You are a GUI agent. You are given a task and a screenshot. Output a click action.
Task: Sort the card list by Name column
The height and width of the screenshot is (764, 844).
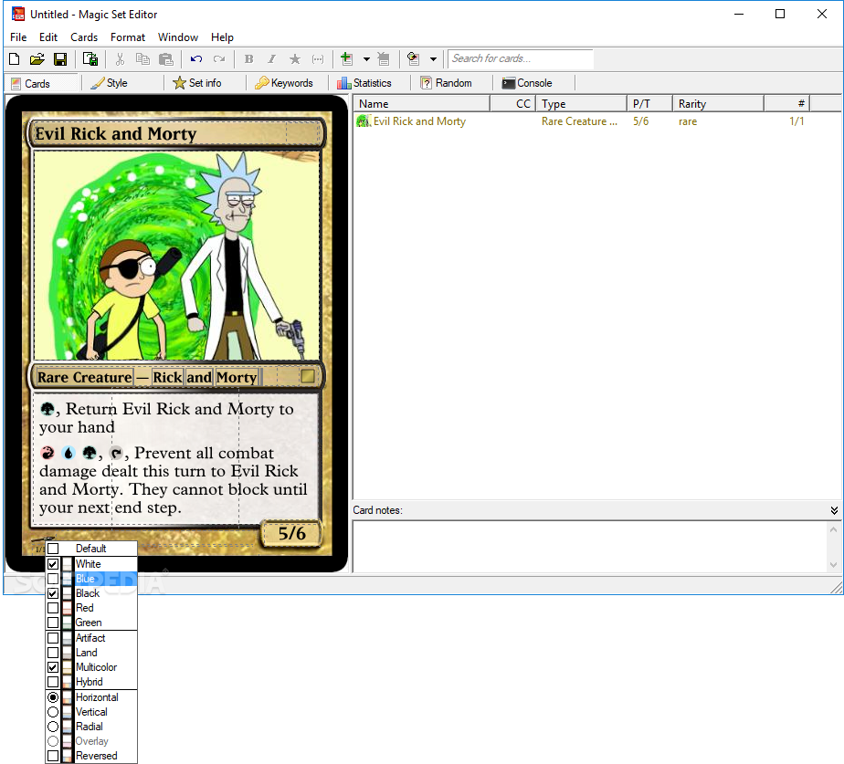421,104
